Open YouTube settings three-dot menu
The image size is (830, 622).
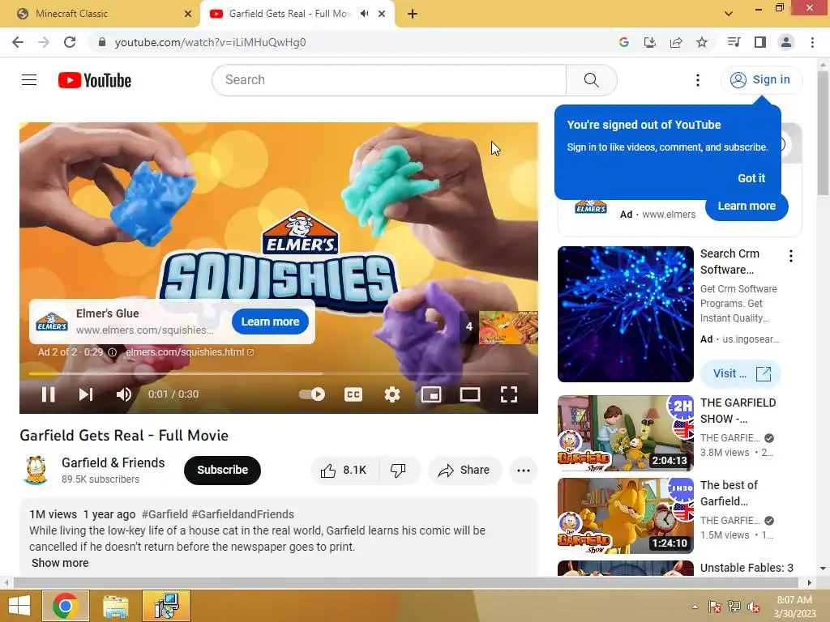[x=698, y=80]
